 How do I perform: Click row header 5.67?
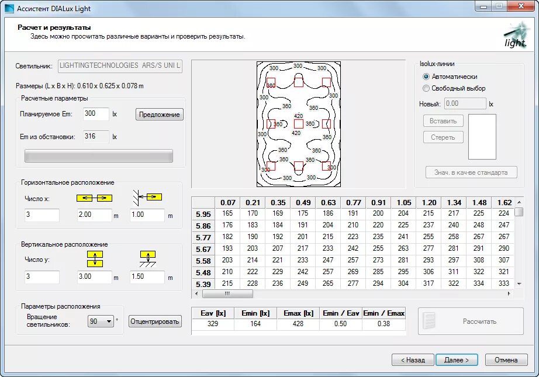tap(203, 250)
